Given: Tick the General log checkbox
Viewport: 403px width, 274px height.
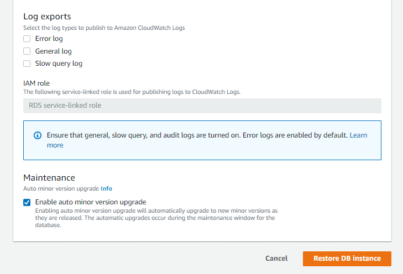Looking at the screenshot, I should tap(27, 51).
